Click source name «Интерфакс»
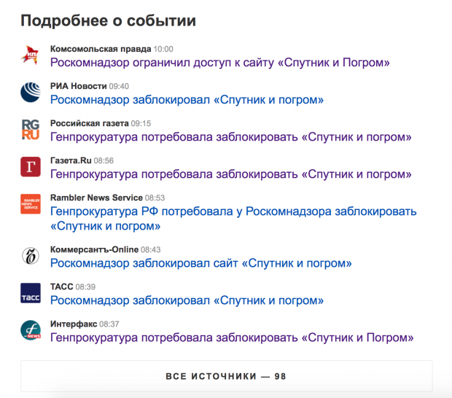The image size is (452, 398). pyautogui.click(x=74, y=324)
